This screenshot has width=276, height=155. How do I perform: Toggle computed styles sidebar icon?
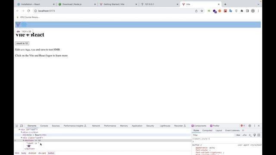click(x=259, y=135)
